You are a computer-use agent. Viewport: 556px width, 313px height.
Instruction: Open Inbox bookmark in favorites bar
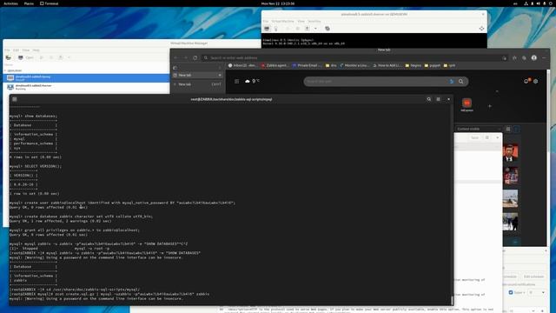[x=242, y=66]
